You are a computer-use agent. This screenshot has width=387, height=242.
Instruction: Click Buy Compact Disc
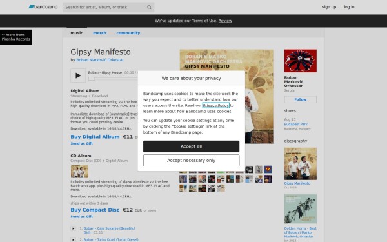95,210
